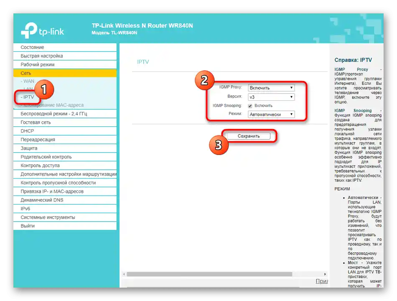Image resolution: width=397 pixels, height=301 pixels.
Task: Open the IGMP Proxy dropdown
Action: 271,88
